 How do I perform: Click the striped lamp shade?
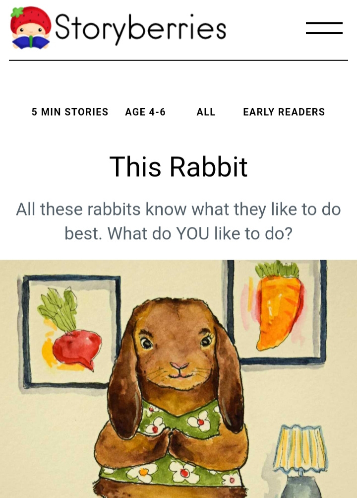[300, 448]
